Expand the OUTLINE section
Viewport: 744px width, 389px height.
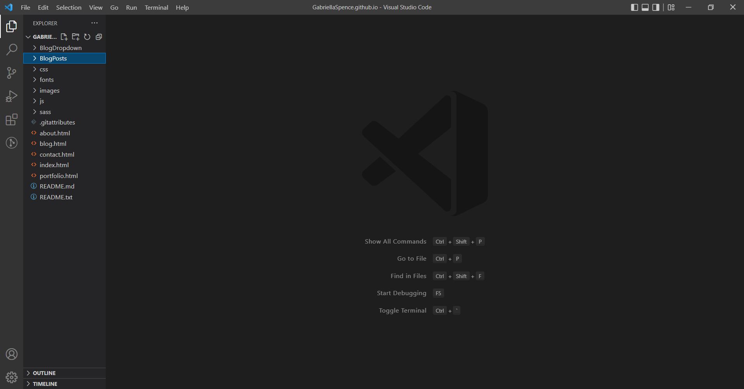[64, 373]
